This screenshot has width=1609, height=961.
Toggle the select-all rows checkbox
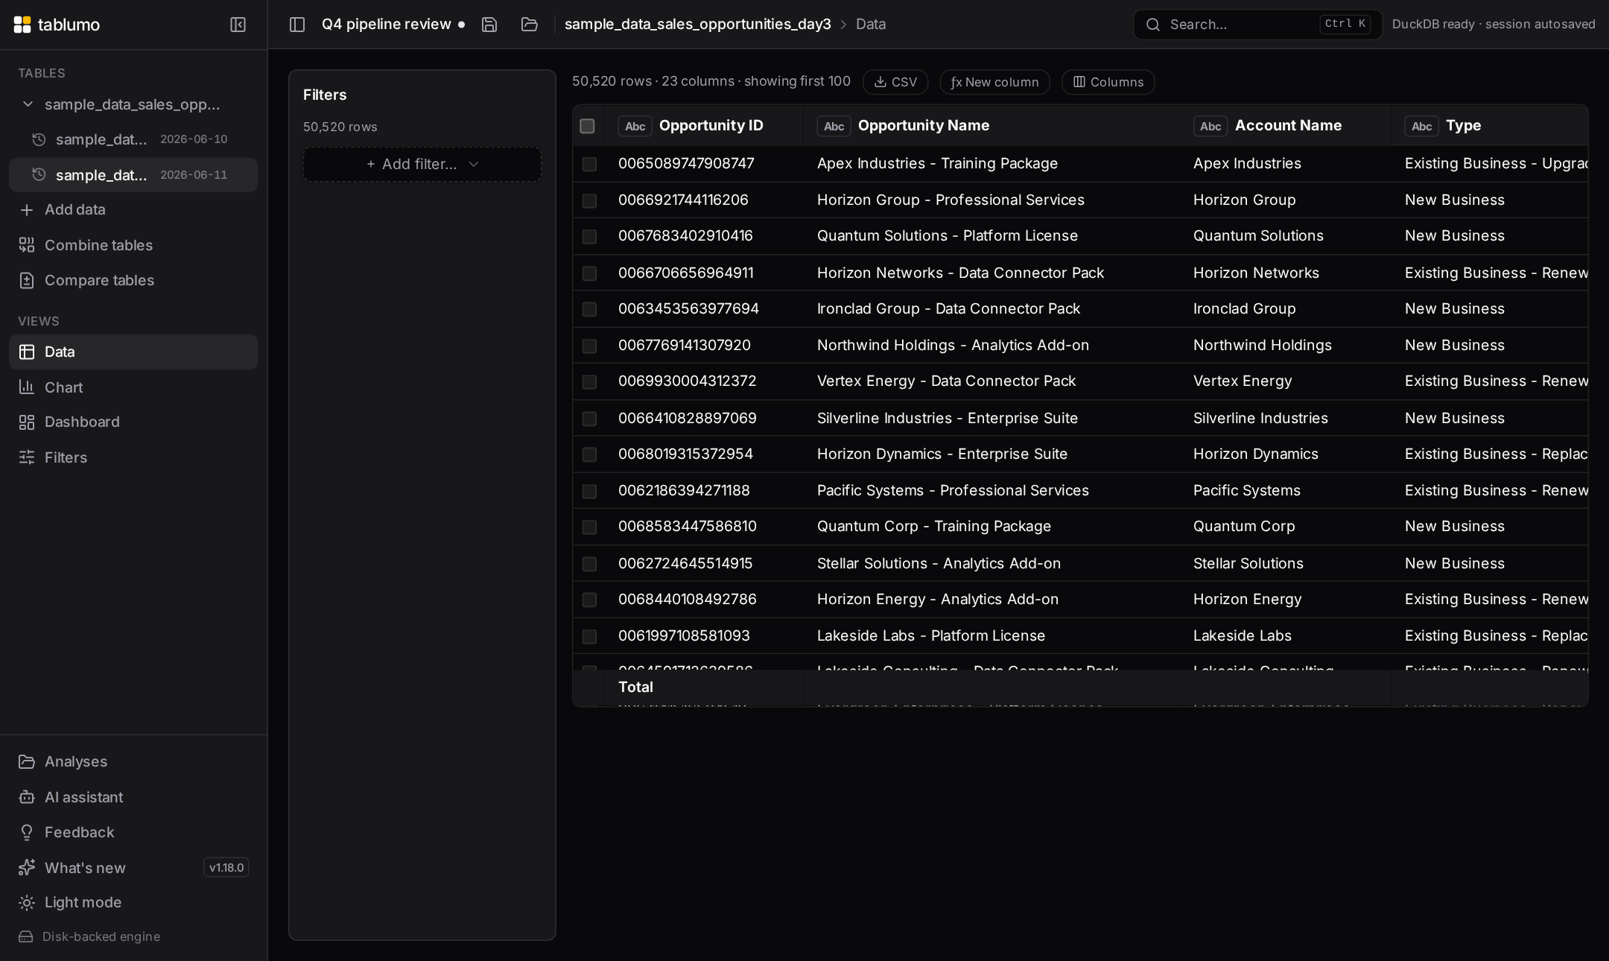pos(587,126)
